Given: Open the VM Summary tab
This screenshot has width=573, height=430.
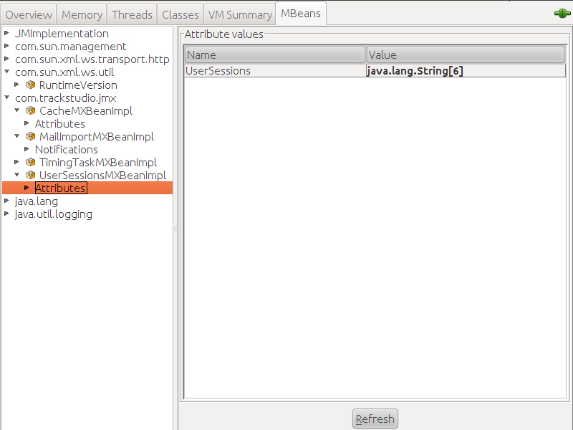Looking at the screenshot, I should click(x=239, y=14).
